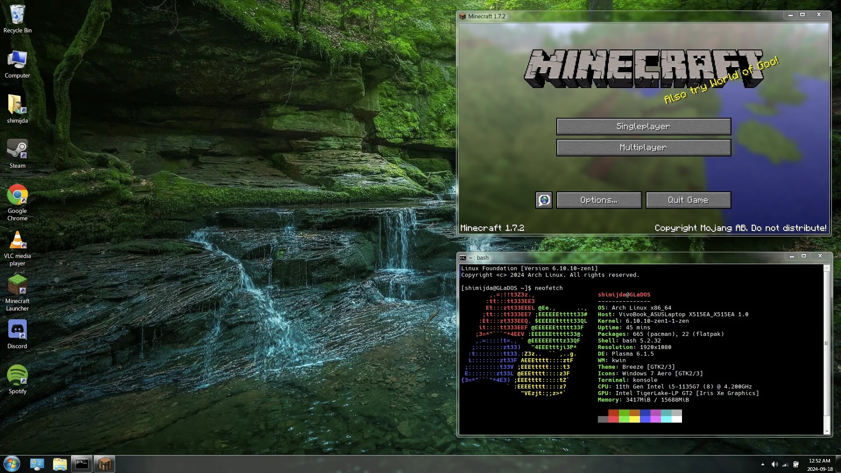The image size is (841, 473).
Task: Click the 'CPU: 11th Gen Intel i5-1135G7' line
Action: pos(675,387)
